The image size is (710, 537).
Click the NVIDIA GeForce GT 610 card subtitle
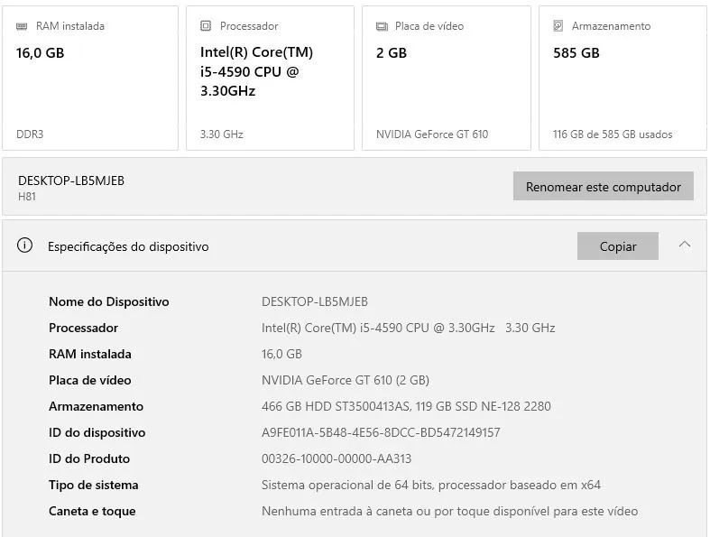tap(432, 134)
